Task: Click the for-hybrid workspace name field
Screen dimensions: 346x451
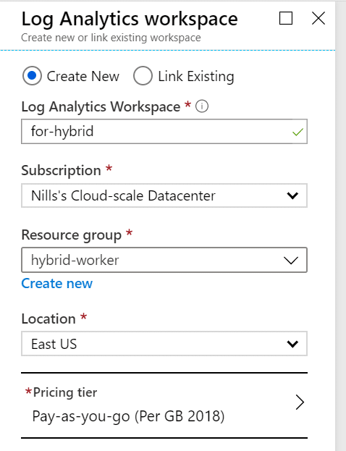Action: coord(164,132)
